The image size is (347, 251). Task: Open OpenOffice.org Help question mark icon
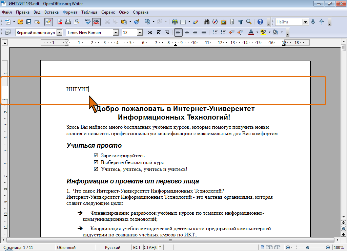coord(260,22)
